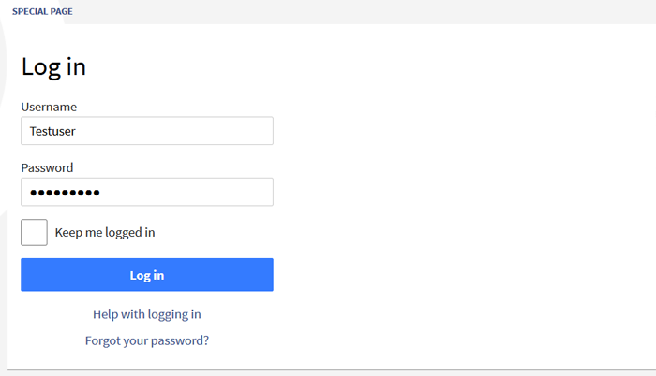Enable staying logged in via the checkbox
The image size is (656, 376).
coord(34,232)
